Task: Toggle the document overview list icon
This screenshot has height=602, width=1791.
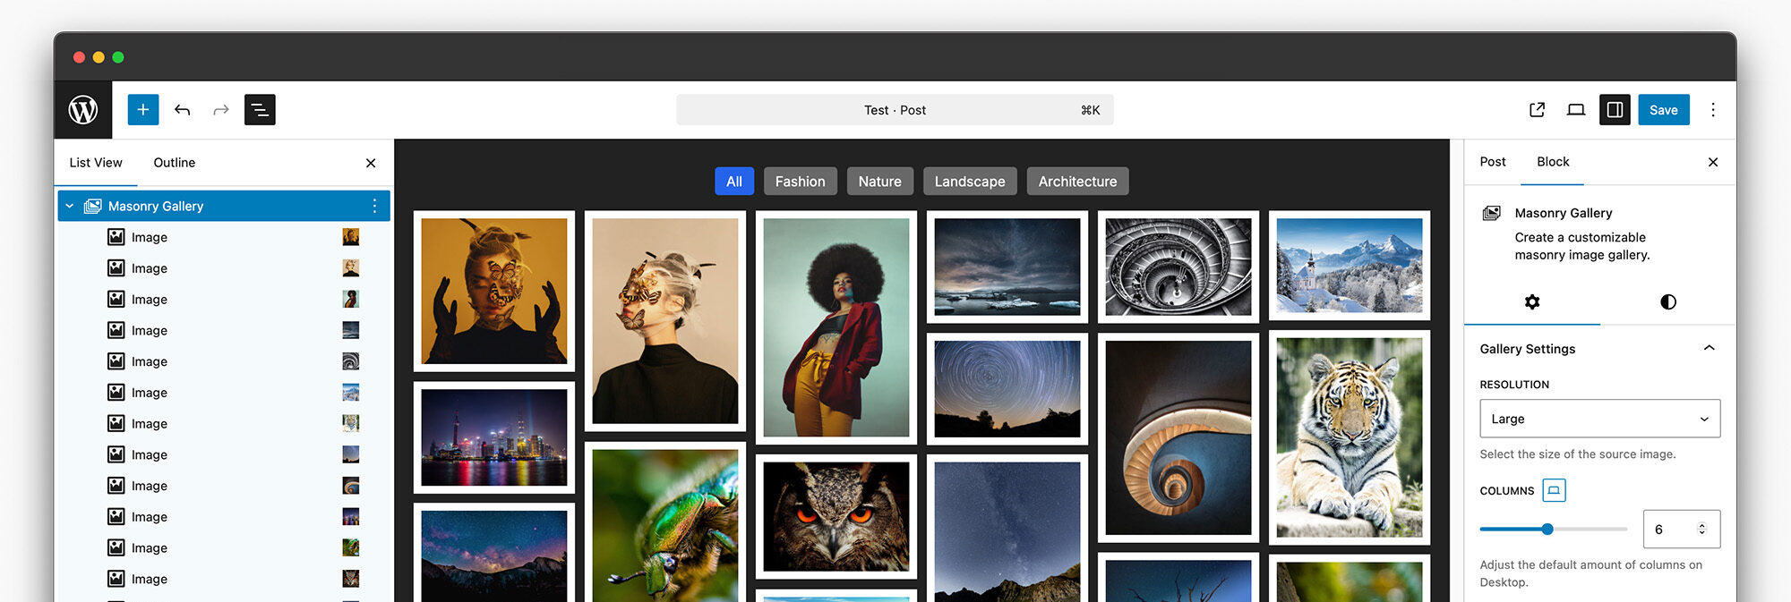Action: [x=260, y=110]
